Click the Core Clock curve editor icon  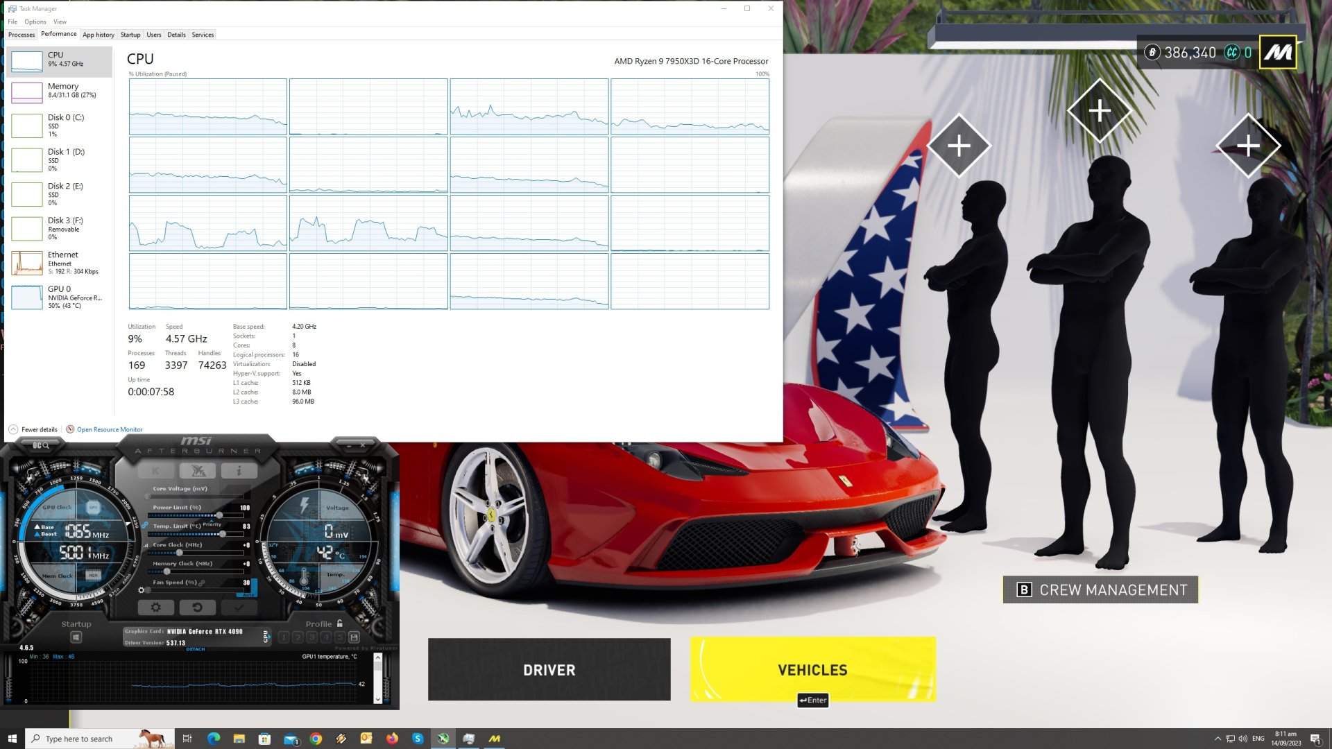tap(146, 546)
